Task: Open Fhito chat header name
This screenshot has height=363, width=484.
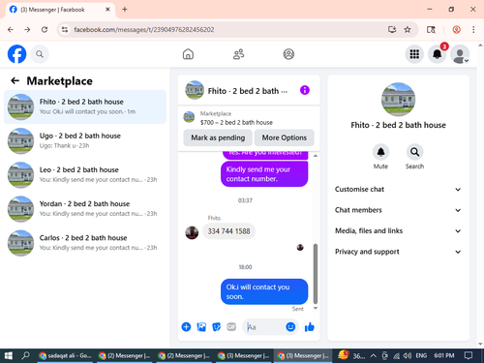Action: [x=248, y=91]
